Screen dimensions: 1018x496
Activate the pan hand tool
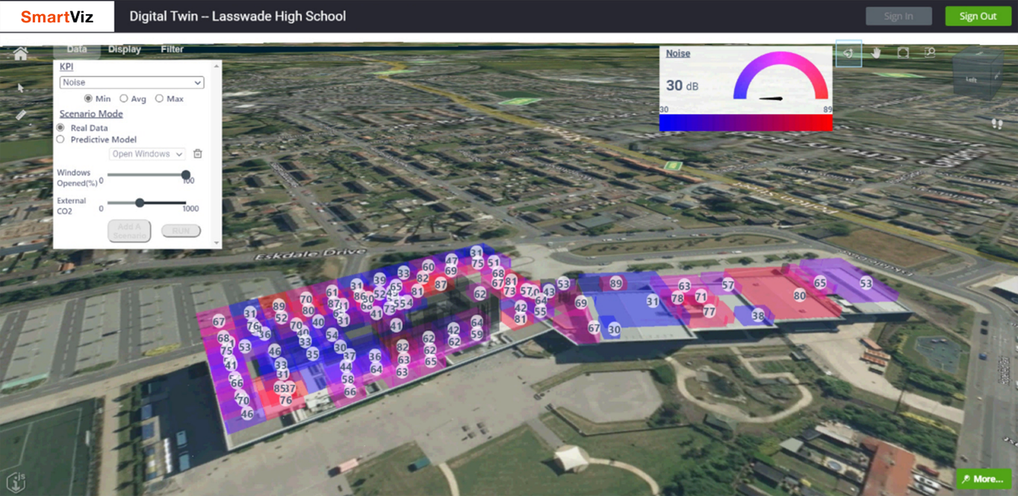[x=875, y=52]
